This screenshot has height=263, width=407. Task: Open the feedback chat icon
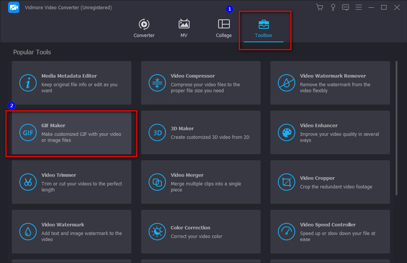click(x=345, y=7)
